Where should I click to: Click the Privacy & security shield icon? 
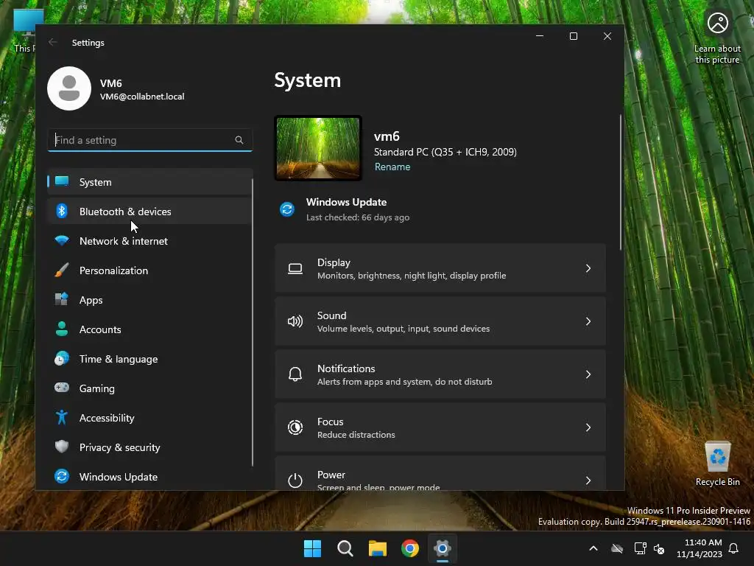point(62,447)
